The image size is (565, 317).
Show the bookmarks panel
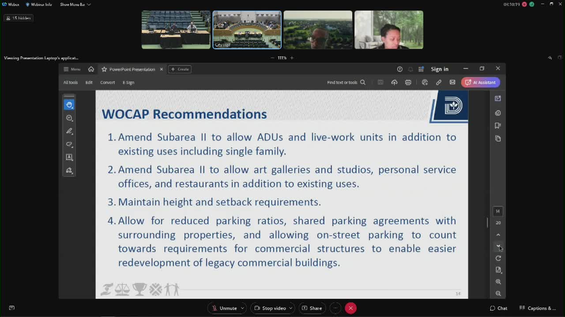point(498,125)
